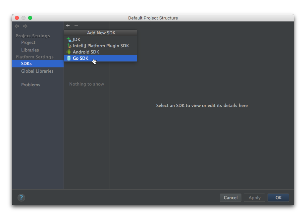Confirm with the OK button

[x=278, y=198]
